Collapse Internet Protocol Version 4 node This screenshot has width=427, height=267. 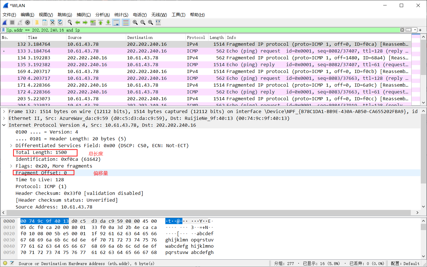4,125
